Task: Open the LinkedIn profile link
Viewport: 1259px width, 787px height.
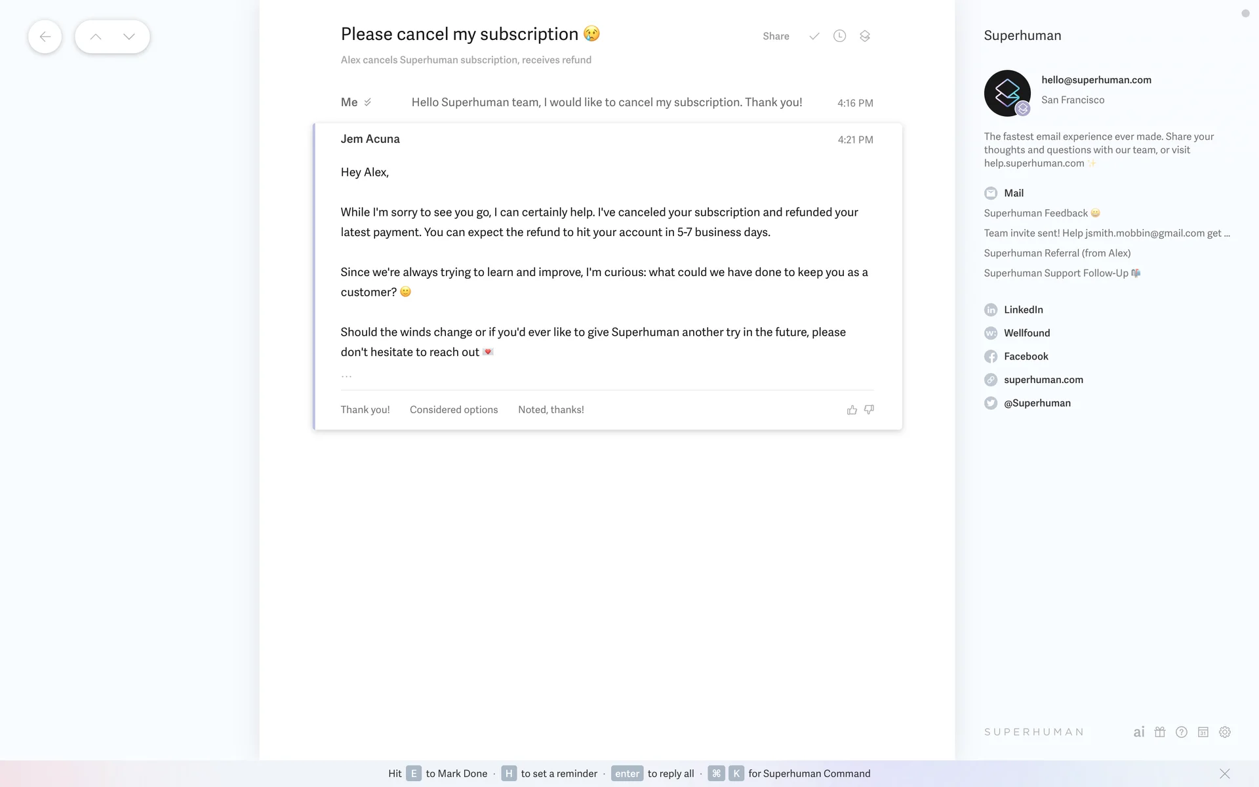Action: tap(1023, 310)
